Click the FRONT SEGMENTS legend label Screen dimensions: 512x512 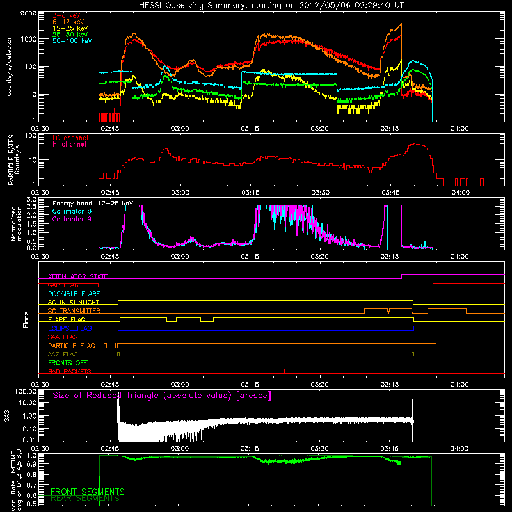tap(88, 492)
